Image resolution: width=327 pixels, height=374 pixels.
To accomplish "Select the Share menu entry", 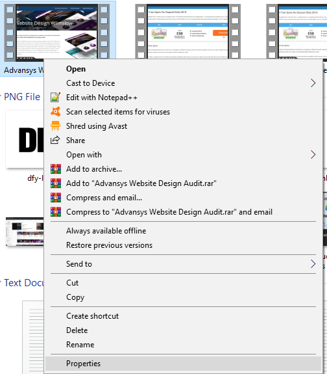I will (183, 140).
